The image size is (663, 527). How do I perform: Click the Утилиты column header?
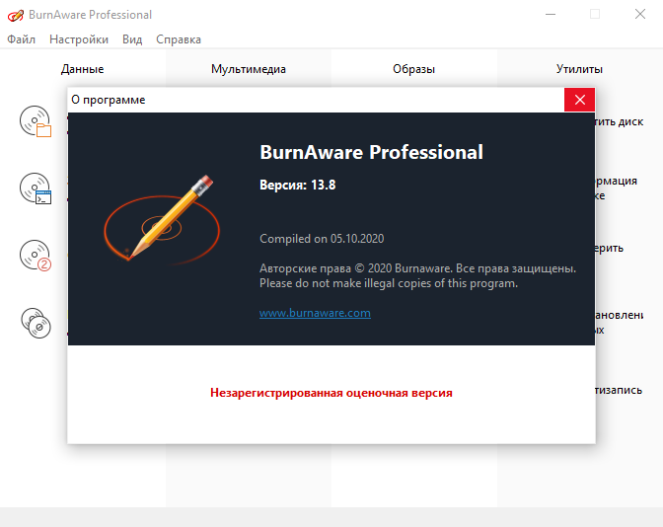click(x=580, y=69)
